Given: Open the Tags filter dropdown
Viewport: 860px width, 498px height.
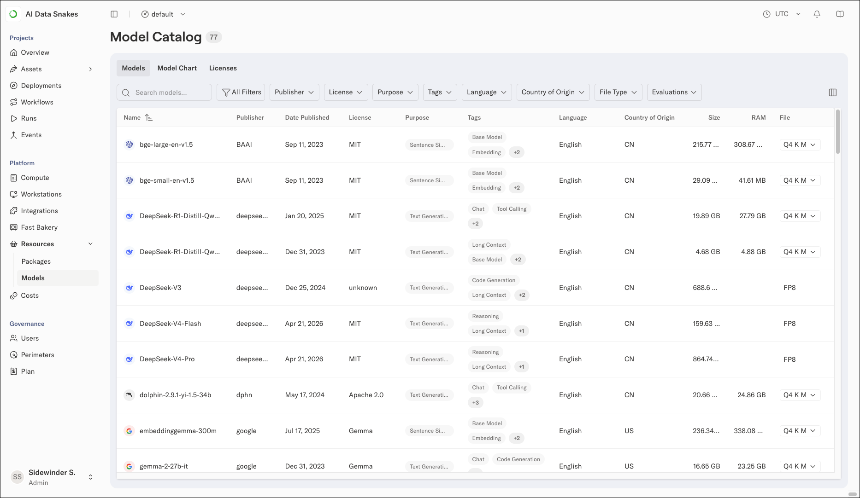Looking at the screenshot, I should click(x=440, y=92).
